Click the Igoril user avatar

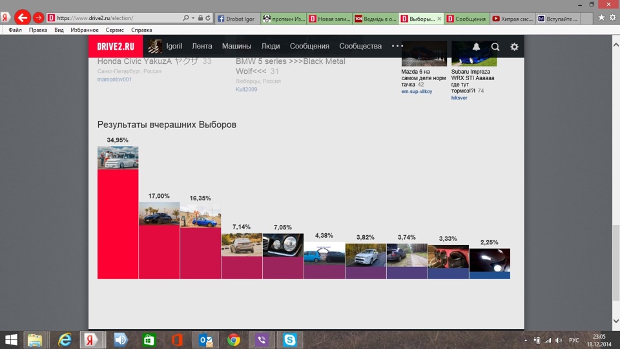154,47
